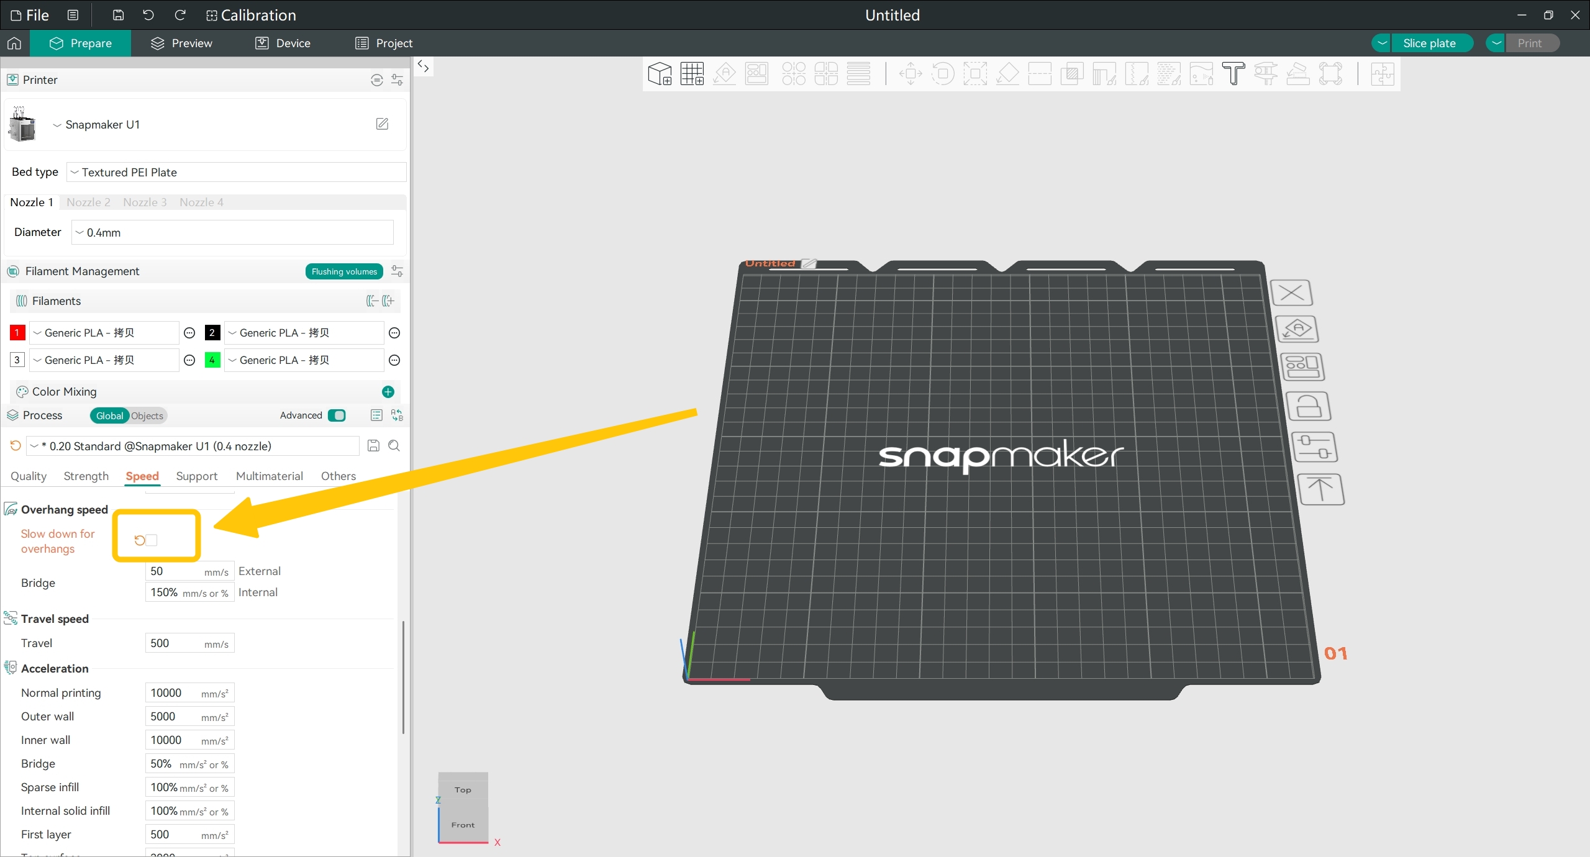Switch process scope to Global

click(x=110, y=416)
